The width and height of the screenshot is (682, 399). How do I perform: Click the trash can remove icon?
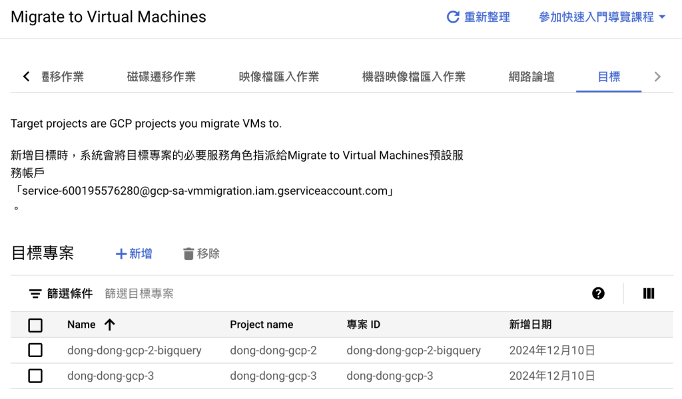coord(188,253)
